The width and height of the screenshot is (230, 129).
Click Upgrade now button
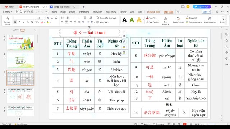click(202, 6)
